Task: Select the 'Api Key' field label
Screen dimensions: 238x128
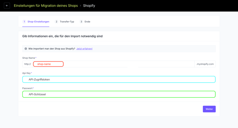Action: [x=26, y=73]
